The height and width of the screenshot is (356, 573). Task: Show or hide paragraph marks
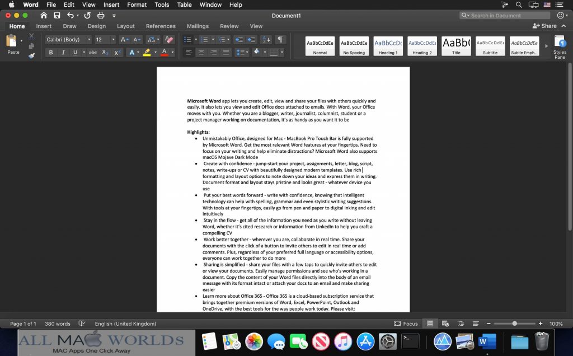(x=280, y=40)
